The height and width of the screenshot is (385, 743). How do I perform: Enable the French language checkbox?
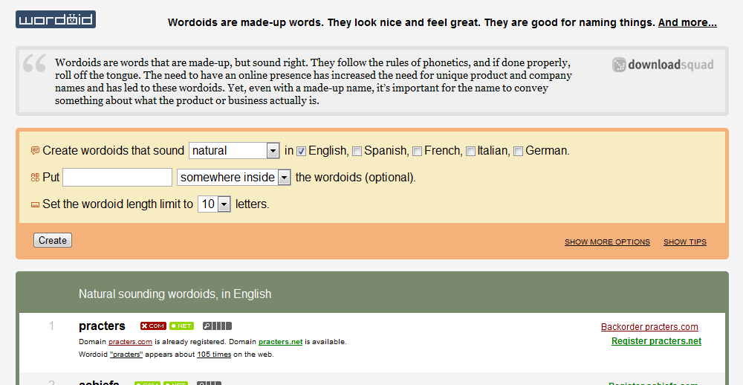coord(417,152)
